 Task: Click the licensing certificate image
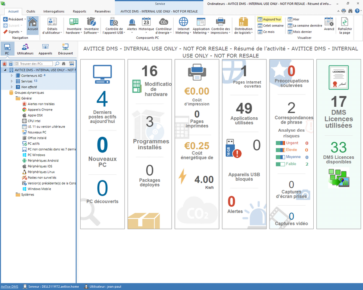(338, 77)
